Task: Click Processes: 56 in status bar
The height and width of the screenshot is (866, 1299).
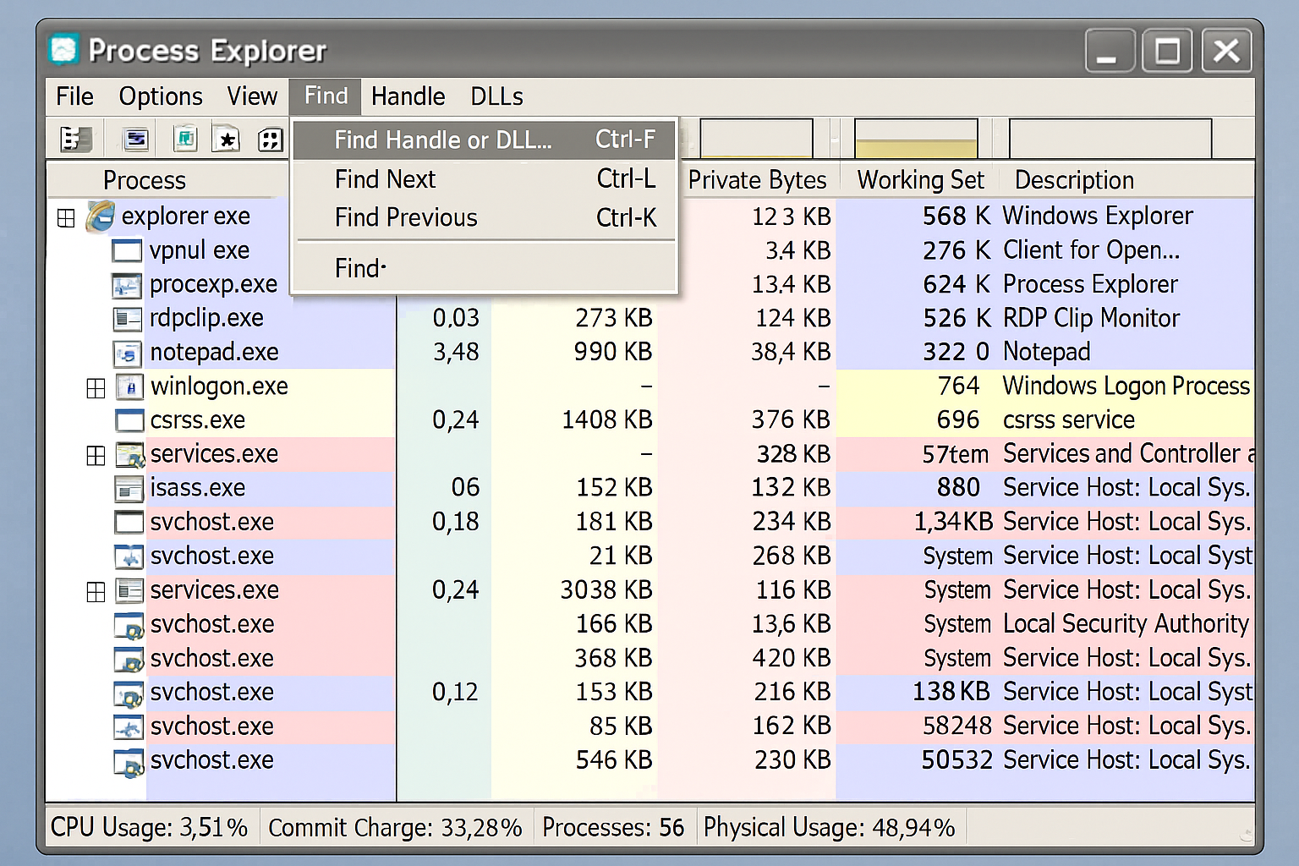Action: (613, 827)
